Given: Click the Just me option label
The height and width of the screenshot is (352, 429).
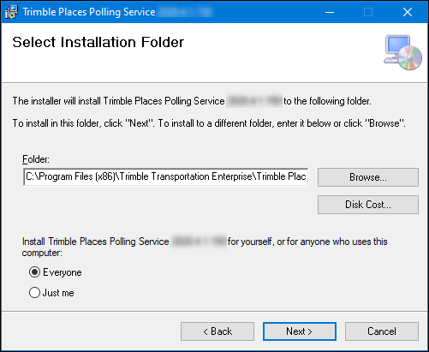Looking at the screenshot, I should tap(58, 293).
